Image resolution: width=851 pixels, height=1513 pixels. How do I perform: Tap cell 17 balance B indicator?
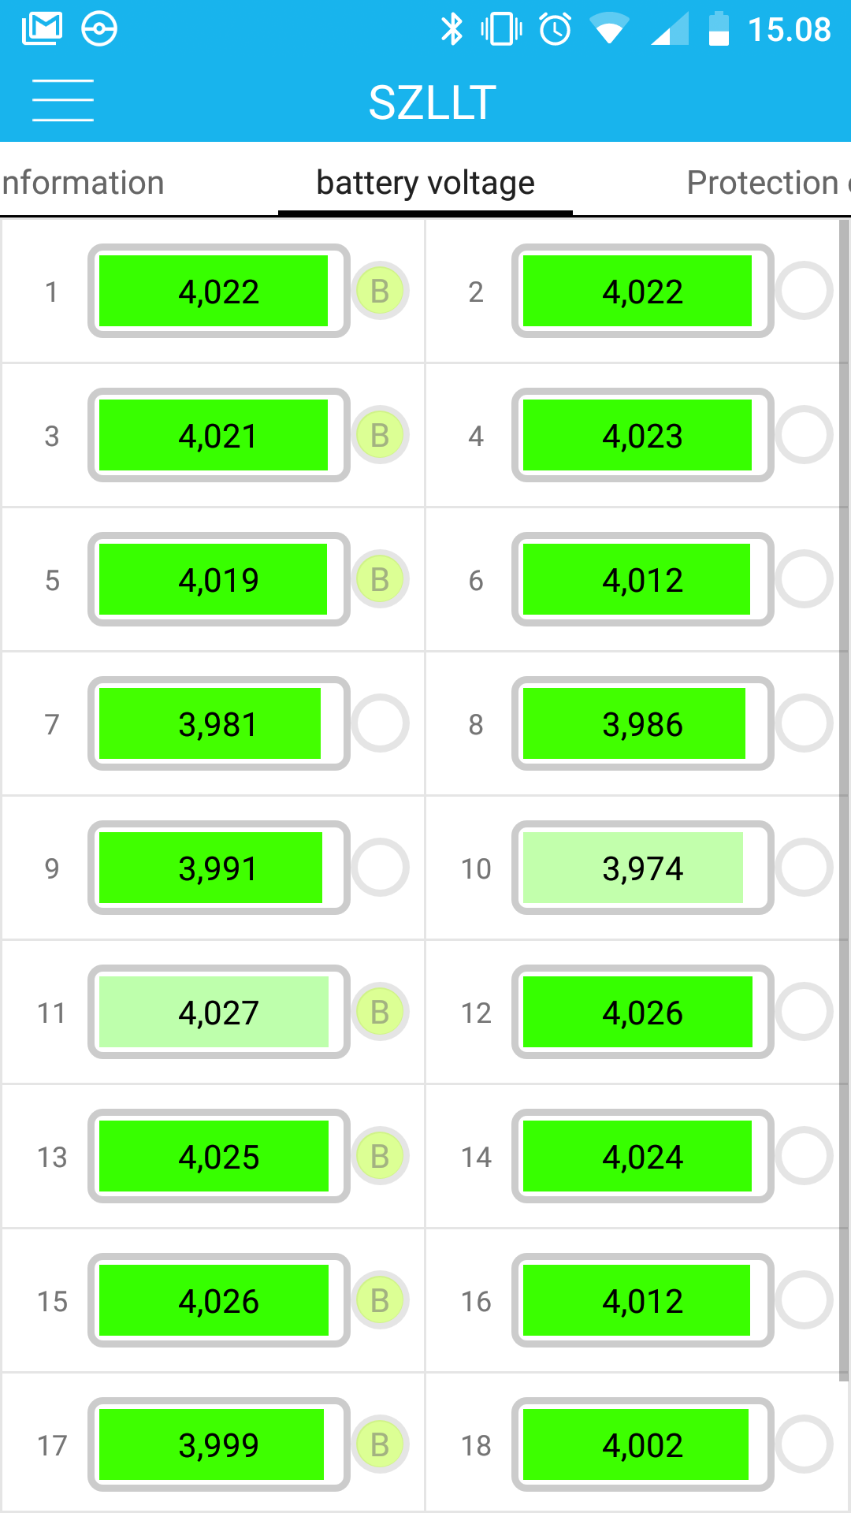[x=380, y=1445]
